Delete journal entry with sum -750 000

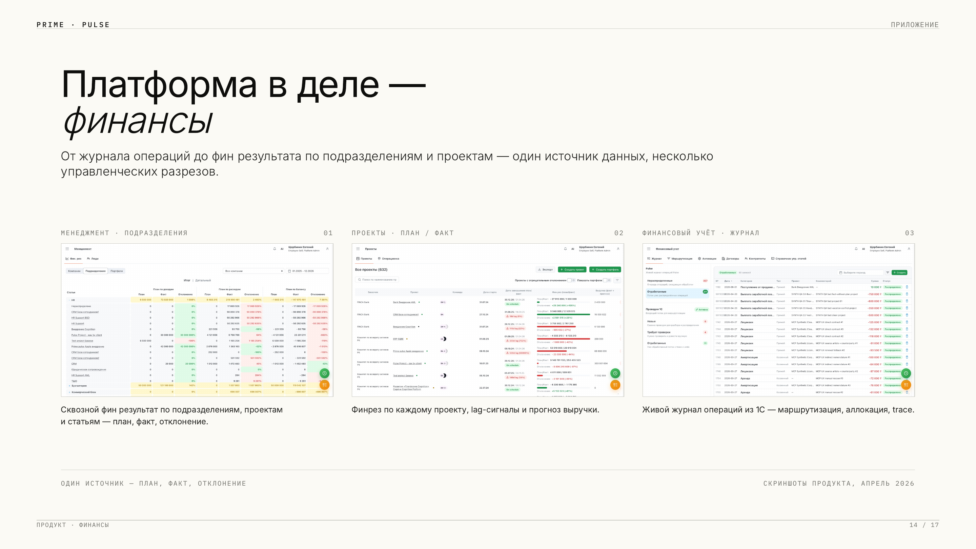(907, 294)
